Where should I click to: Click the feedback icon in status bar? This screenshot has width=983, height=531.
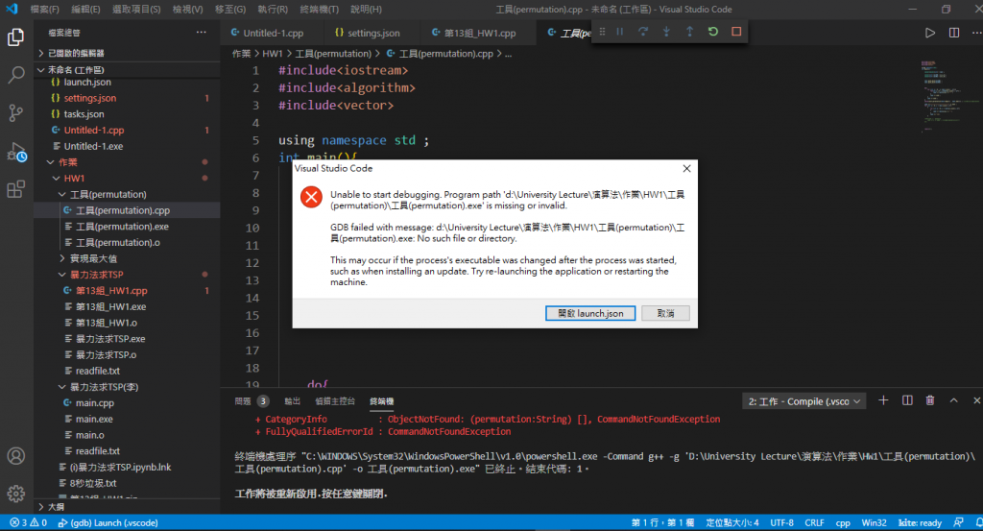click(x=959, y=523)
